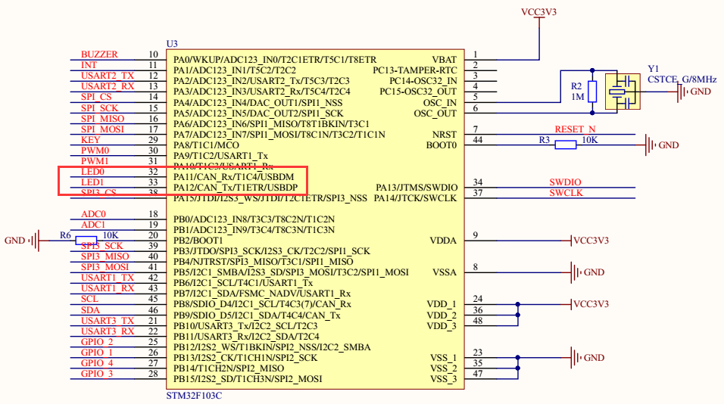Select the U3 component designator
This screenshot has height=404, width=724.
[x=172, y=44]
